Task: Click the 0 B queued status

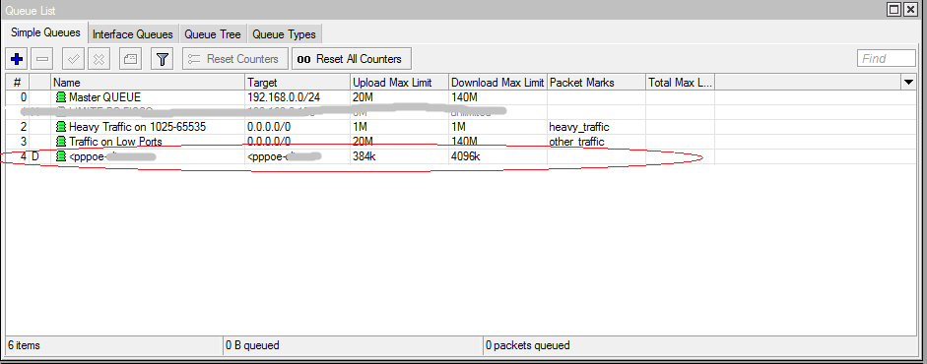Action: click(x=252, y=345)
